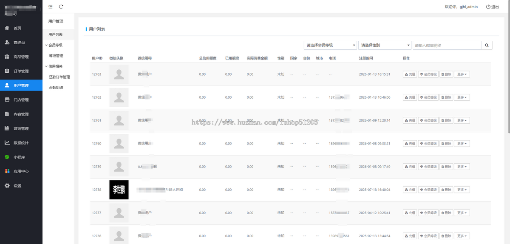Click date 2025-07-18 16:40:04 cell
The width and height of the screenshot is (510, 244).
(x=374, y=190)
